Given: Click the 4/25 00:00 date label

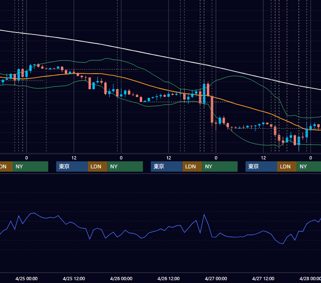Looking at the screenshot, I should click(26, 278).
